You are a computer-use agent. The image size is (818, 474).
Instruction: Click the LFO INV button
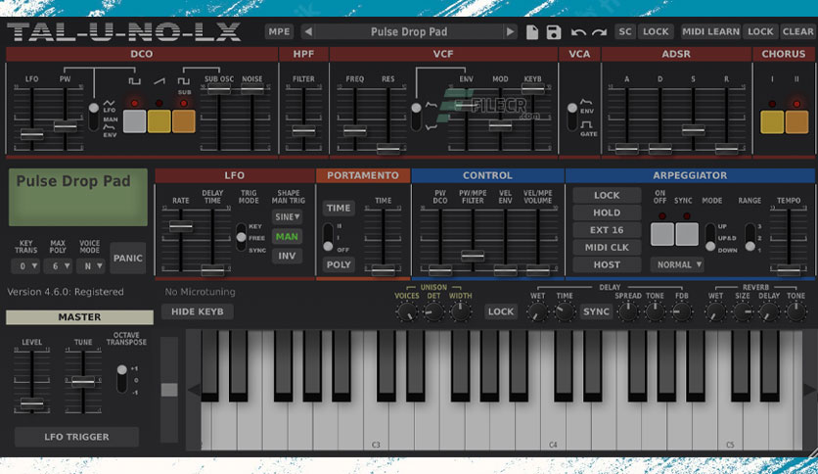coord(287,256)
